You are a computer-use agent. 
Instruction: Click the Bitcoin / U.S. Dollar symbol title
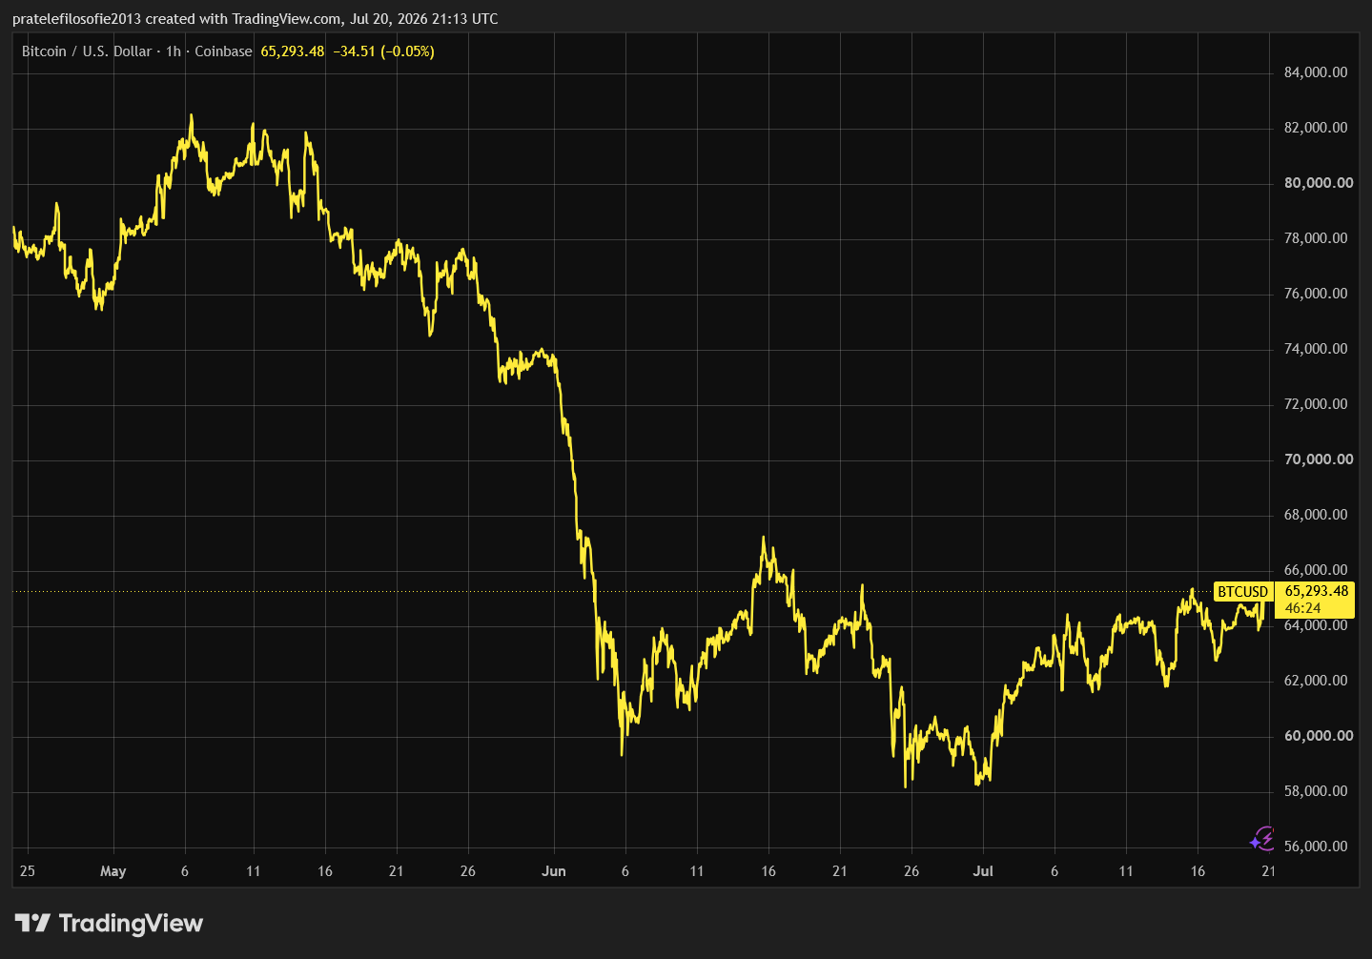point(87,51)
